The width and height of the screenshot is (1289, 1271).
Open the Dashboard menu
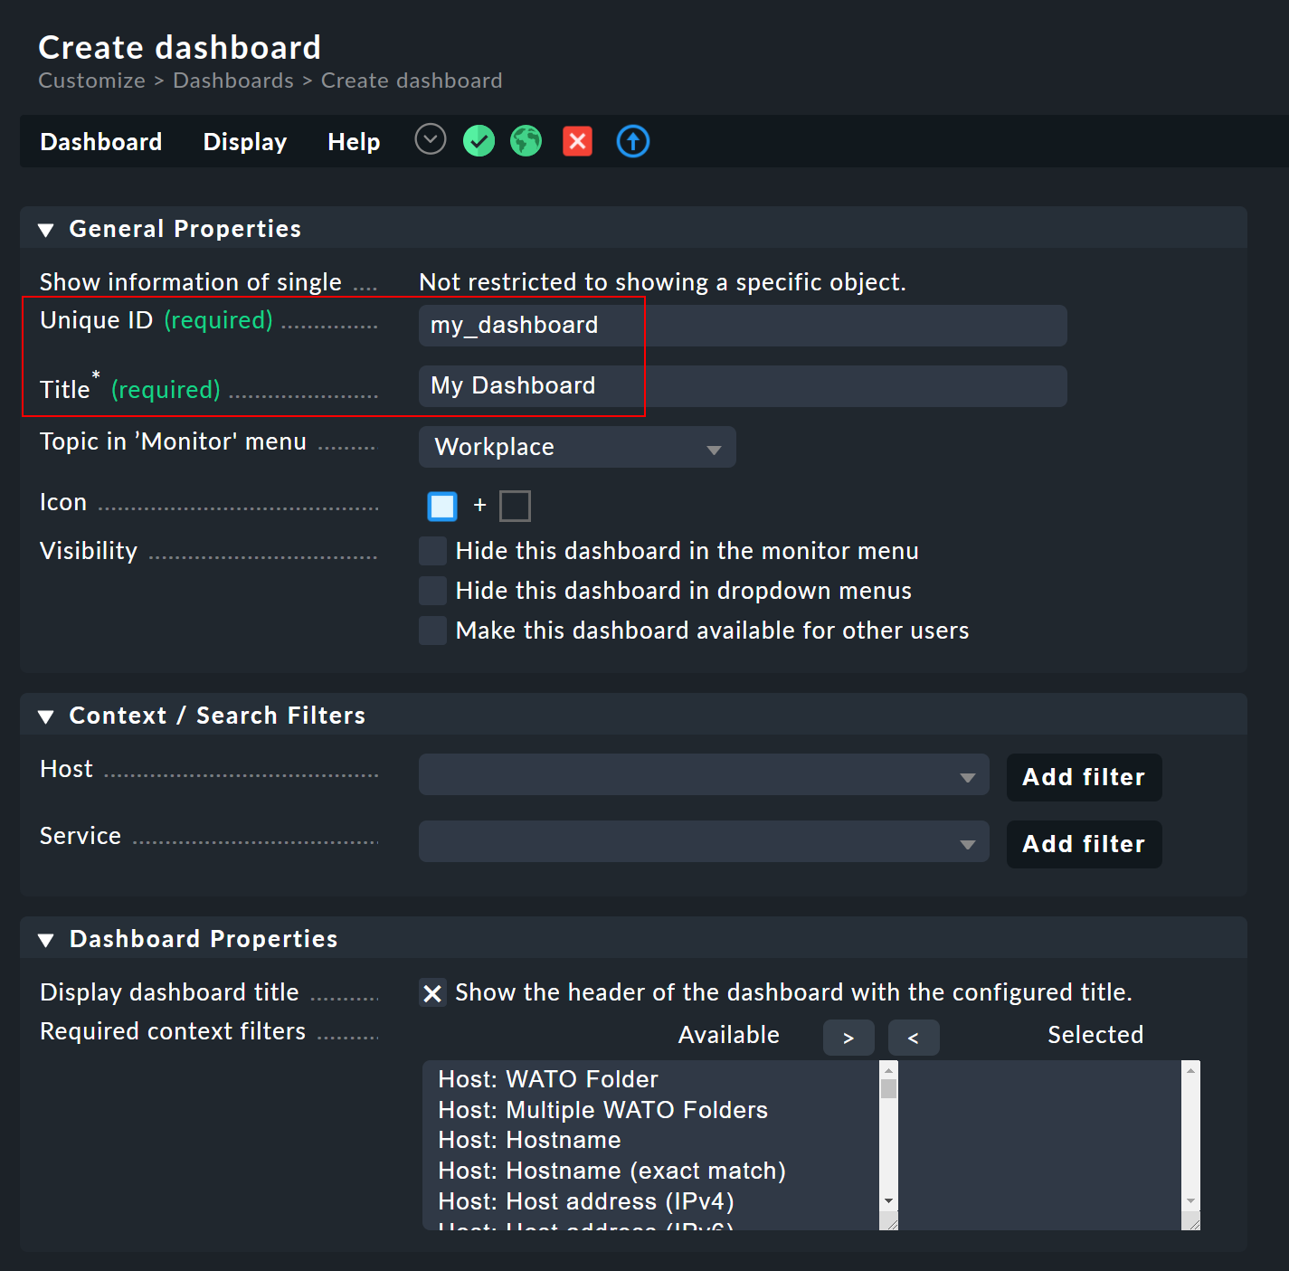coord(101,142)
